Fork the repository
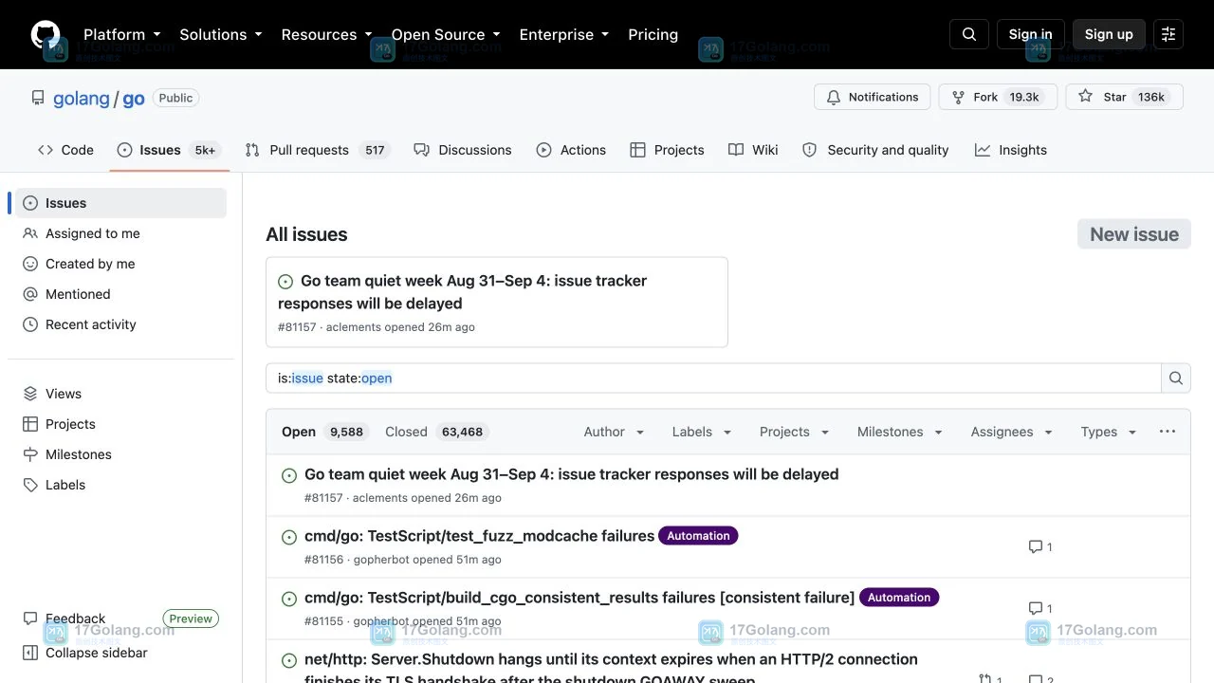Screen dimensions: 1214x683 [x=998, y=97]
